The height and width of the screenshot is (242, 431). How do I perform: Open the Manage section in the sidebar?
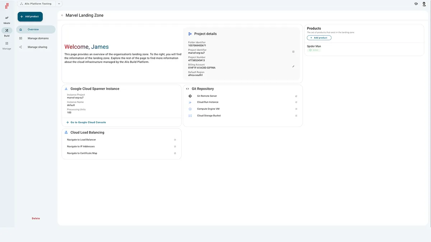click(x=6, y=45)
